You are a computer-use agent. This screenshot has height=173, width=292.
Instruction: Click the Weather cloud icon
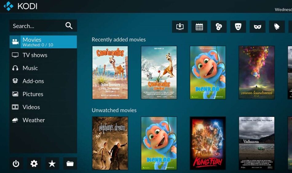click(15, 120)
